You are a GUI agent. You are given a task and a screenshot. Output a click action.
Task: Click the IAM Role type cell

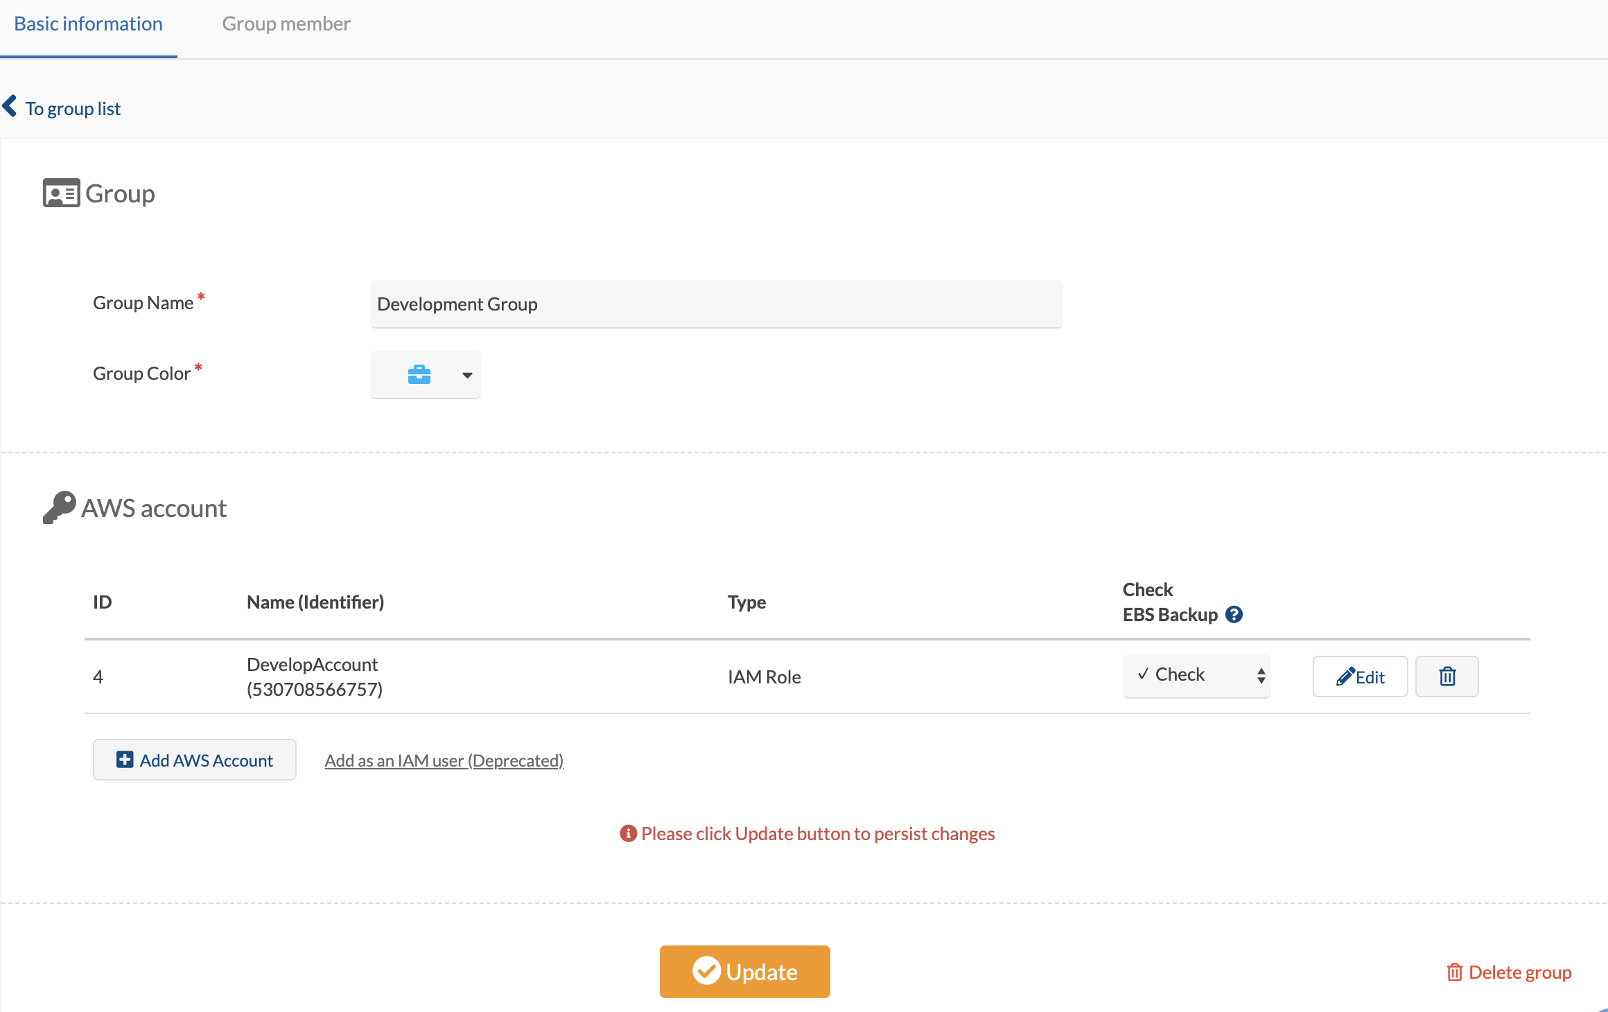click(x=764, y=677)
